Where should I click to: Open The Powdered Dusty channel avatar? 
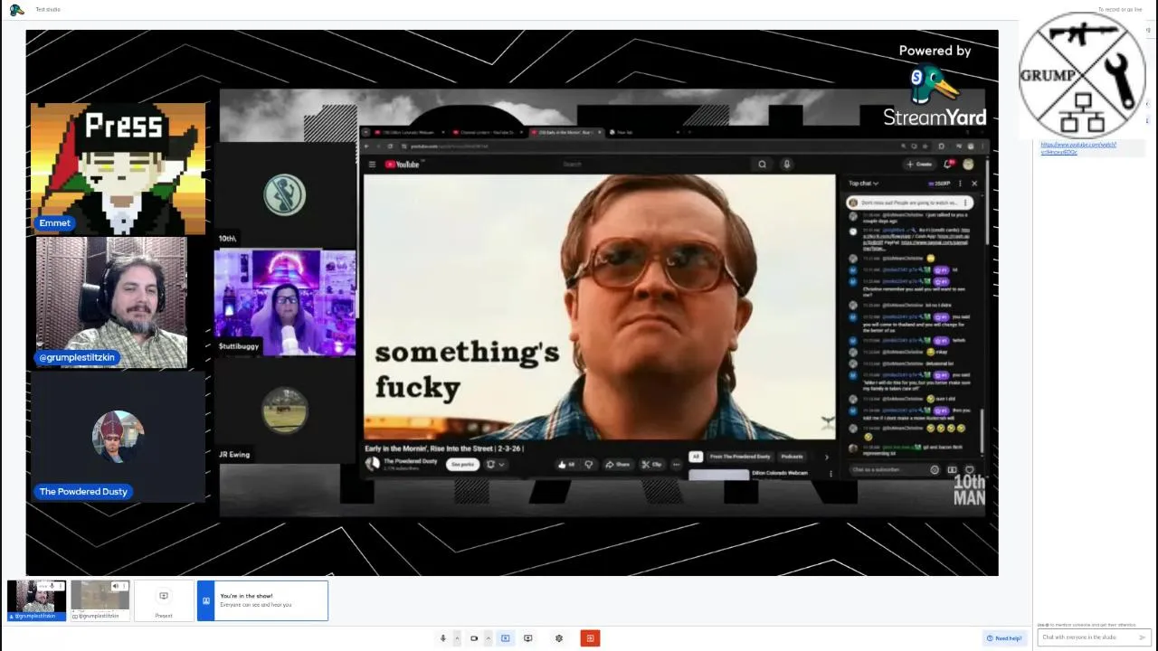pos(372,463)
